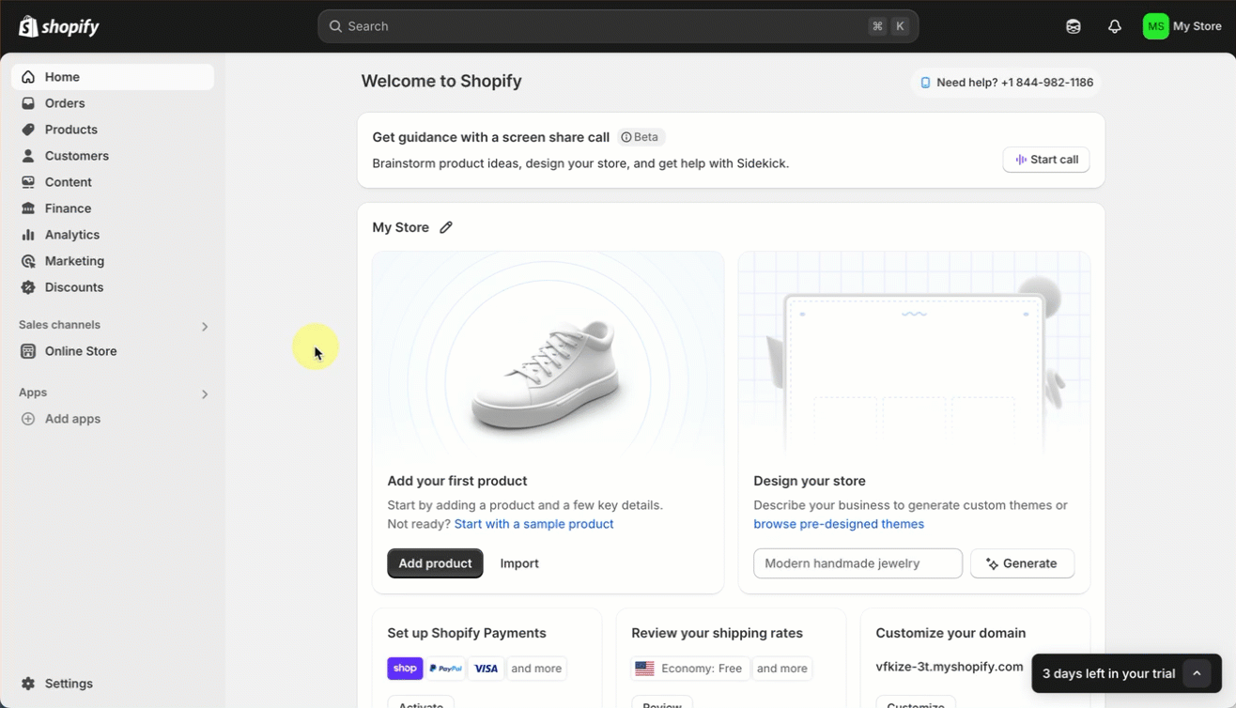Open Customers page

(113, 156)
